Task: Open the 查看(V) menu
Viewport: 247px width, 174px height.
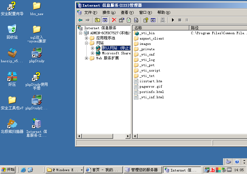Action: [127, 13]
